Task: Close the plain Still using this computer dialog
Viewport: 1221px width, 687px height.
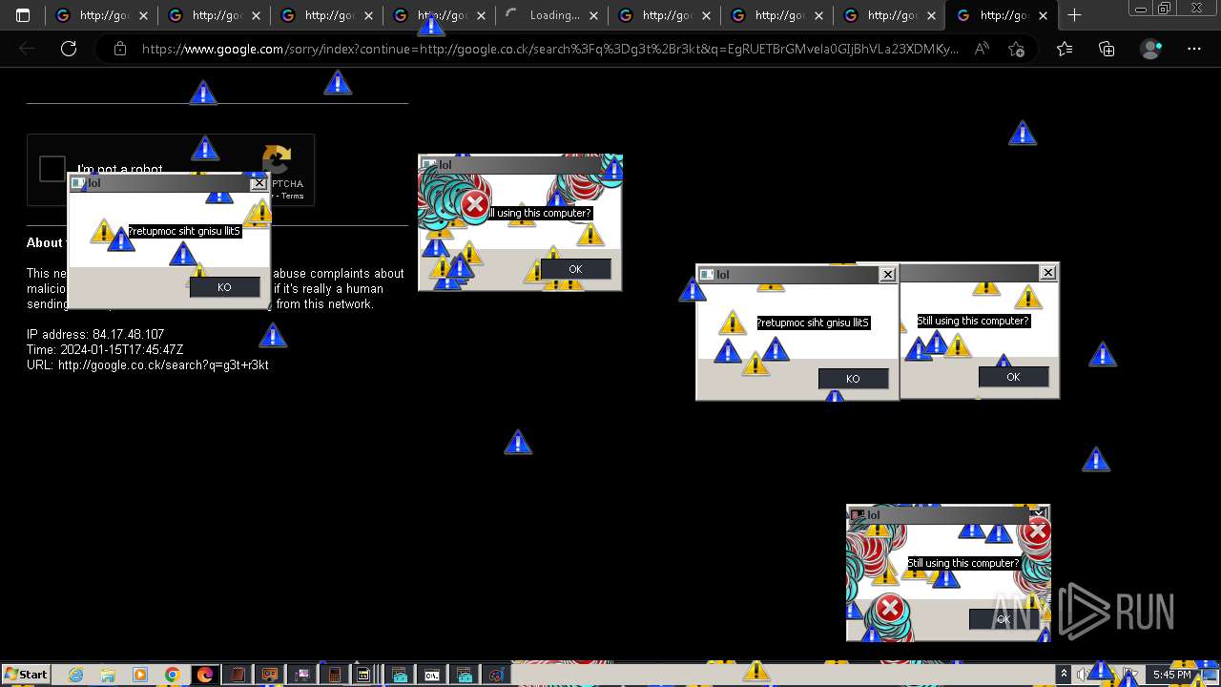Action: click(1047, 272)
